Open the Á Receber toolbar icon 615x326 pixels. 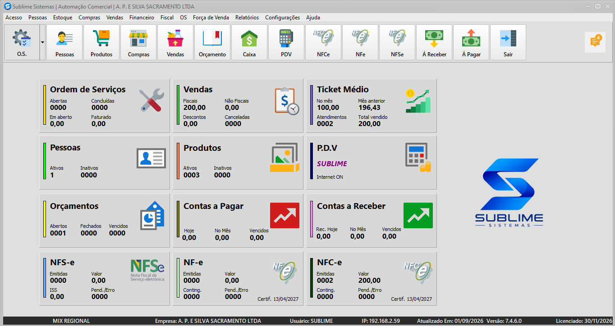coord(434,42)
